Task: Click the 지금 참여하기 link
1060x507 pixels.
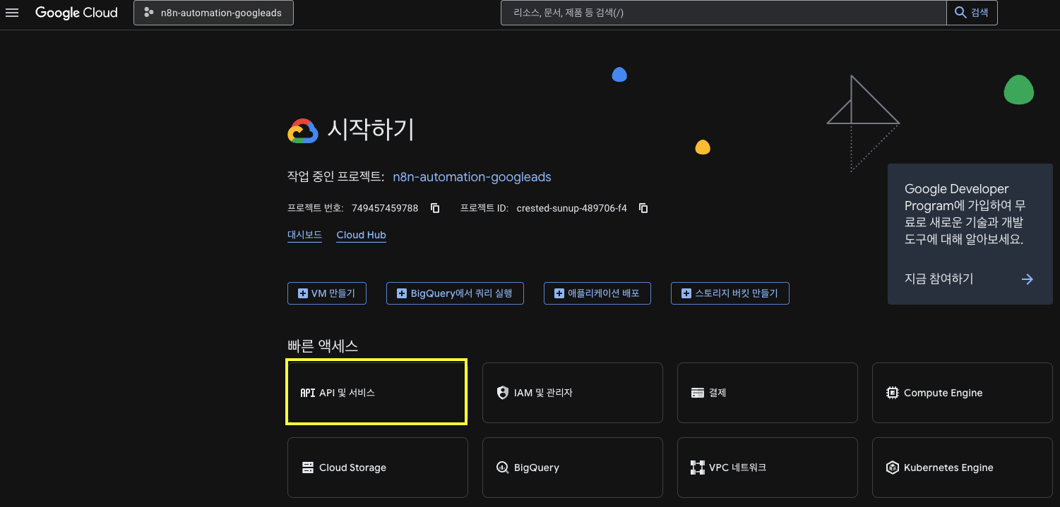Action: (x=939, y=279)
